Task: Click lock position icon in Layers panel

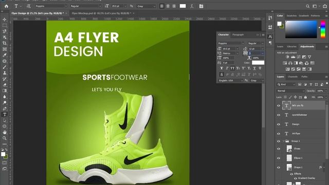Action: (295, 97)
